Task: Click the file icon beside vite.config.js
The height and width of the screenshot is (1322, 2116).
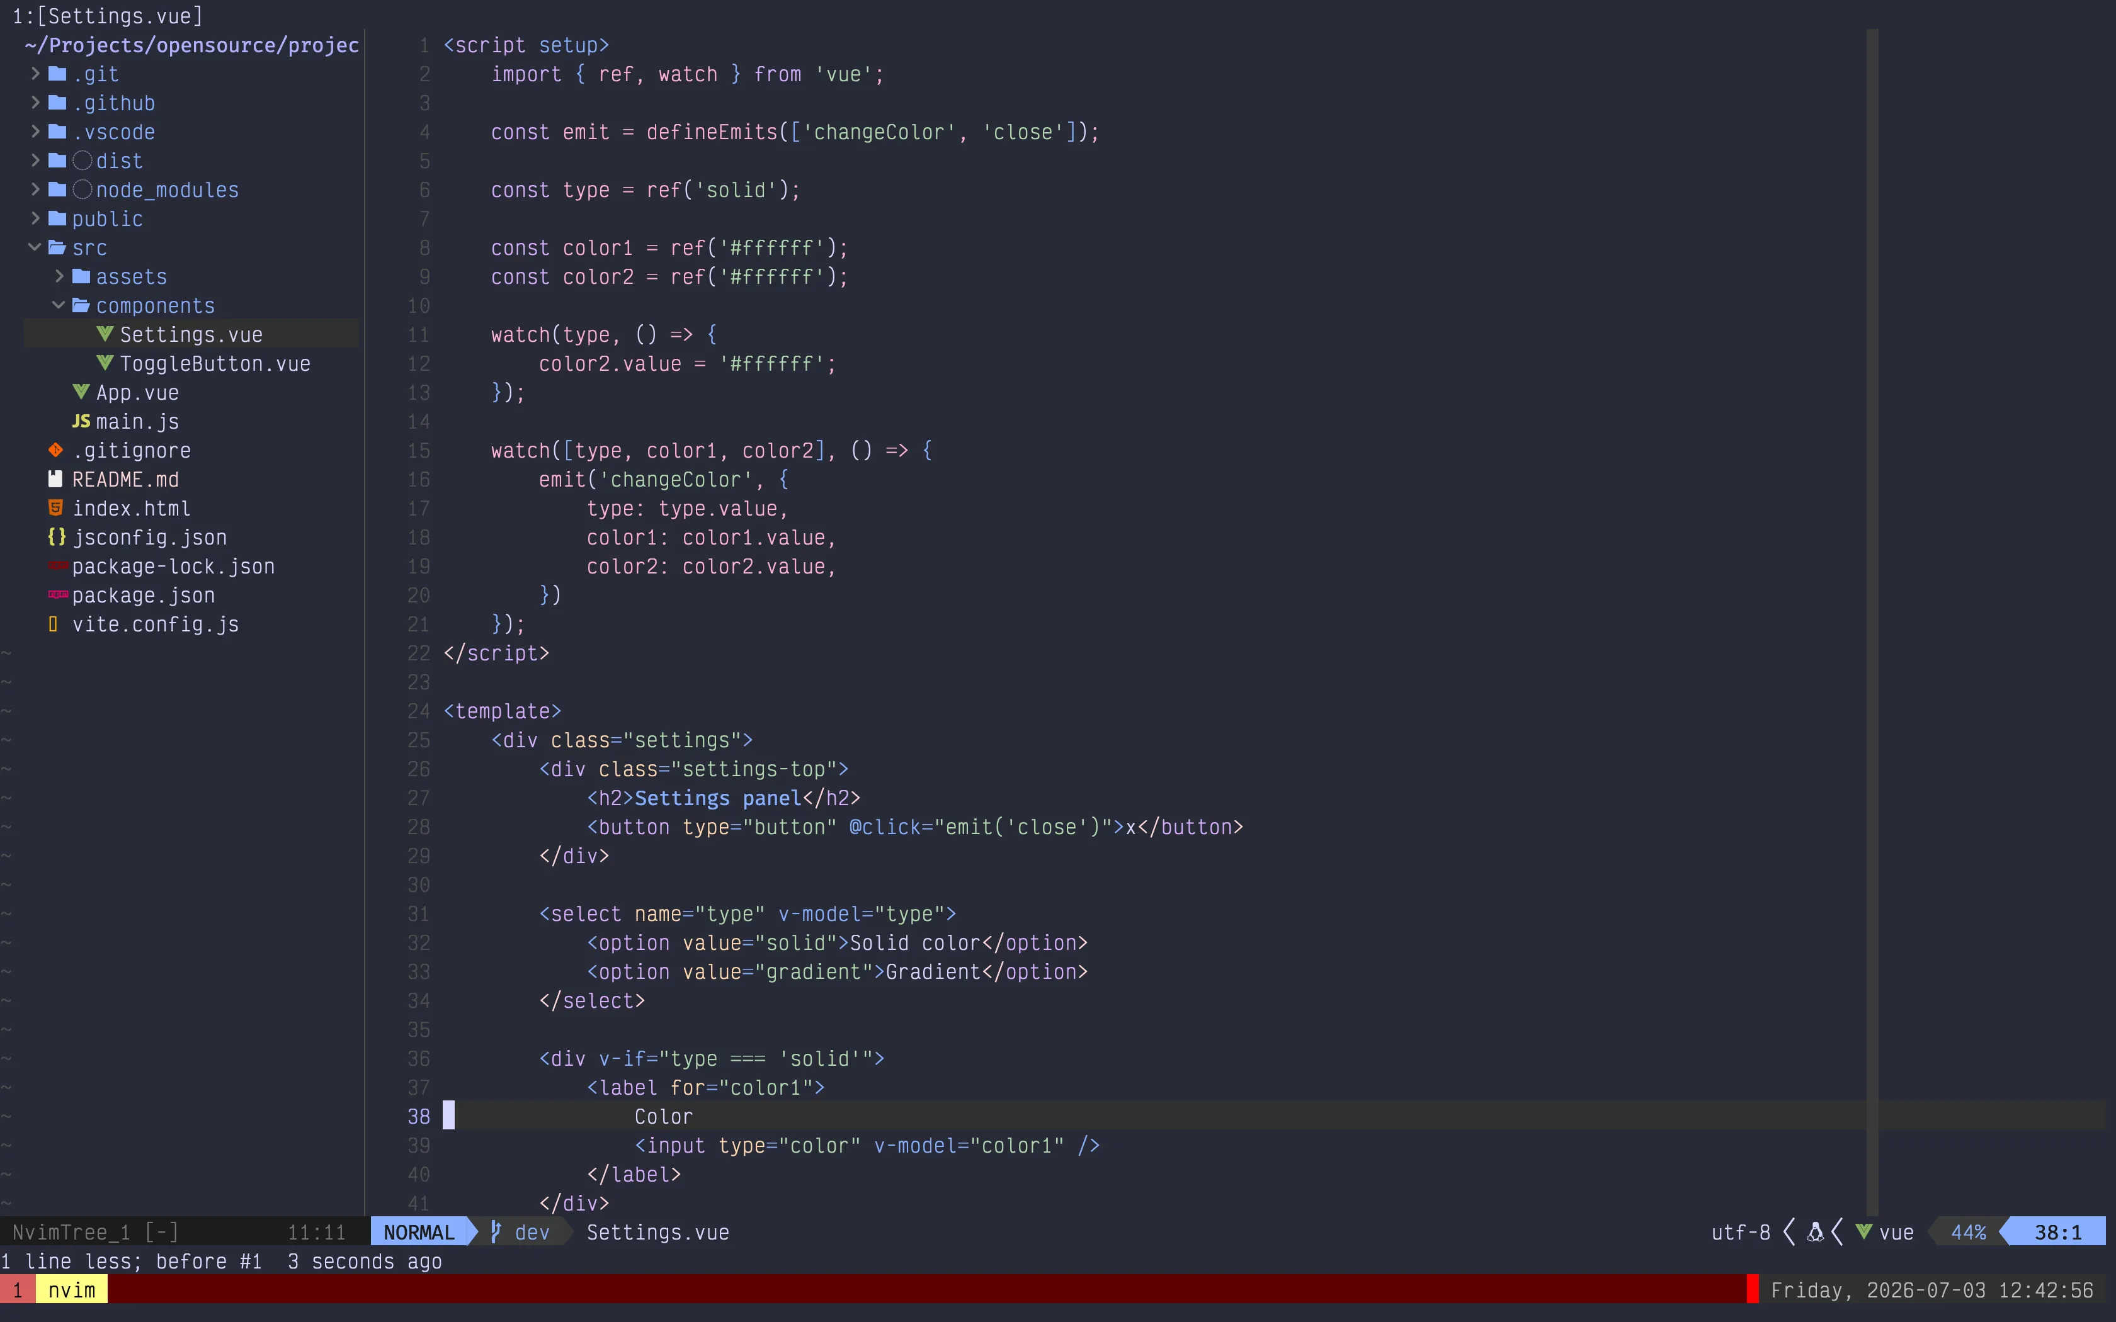Action: (54, 623)
